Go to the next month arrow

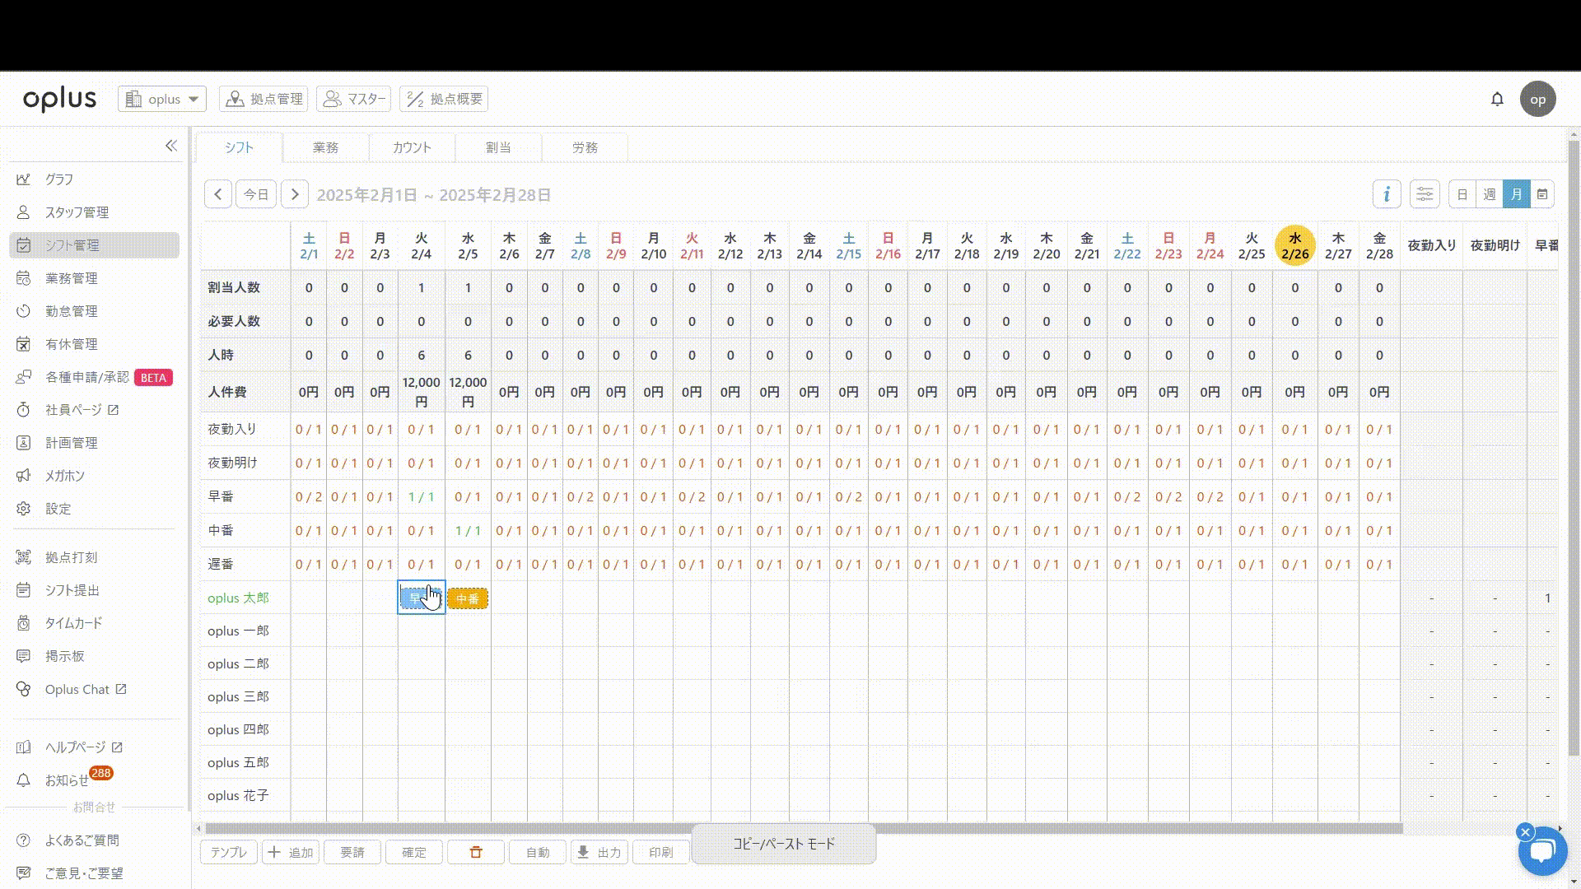(295, 194)
